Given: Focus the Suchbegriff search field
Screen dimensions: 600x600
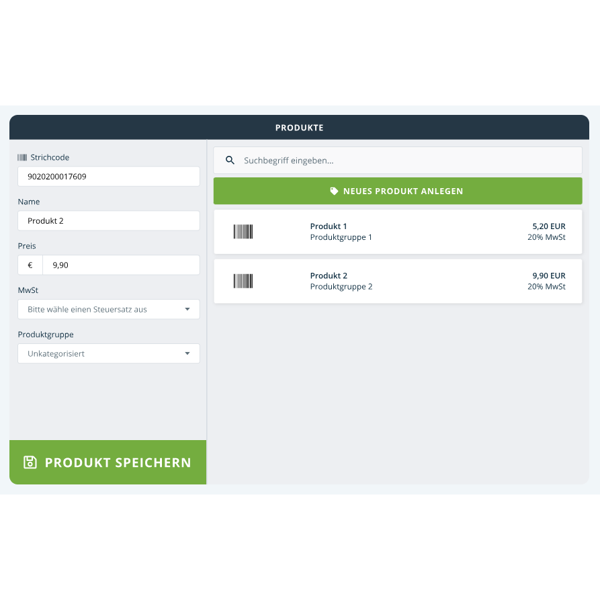Looking at the screenshot, I should pos(403,161).
